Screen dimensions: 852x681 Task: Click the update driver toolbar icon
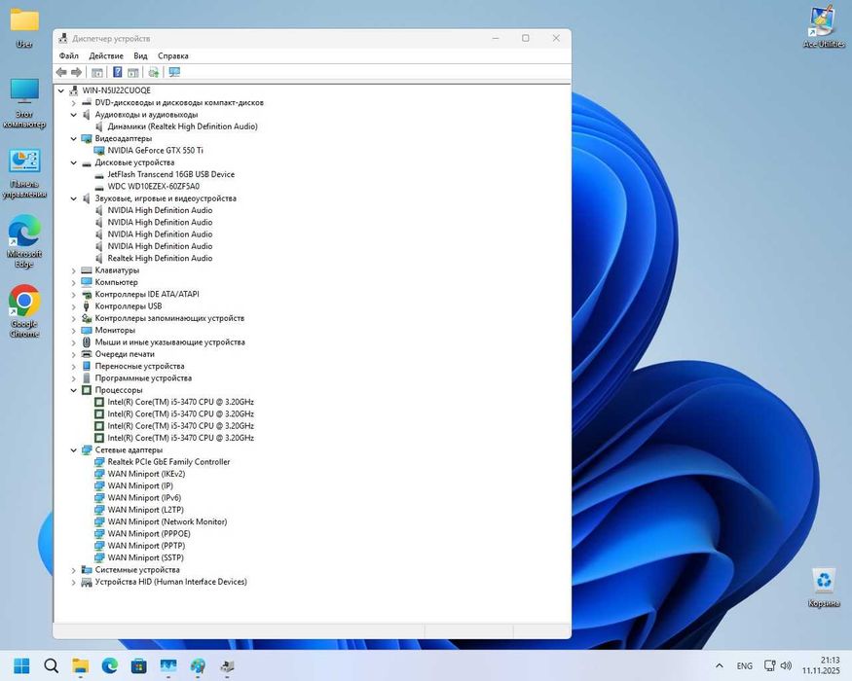click(x=154, y=72)
